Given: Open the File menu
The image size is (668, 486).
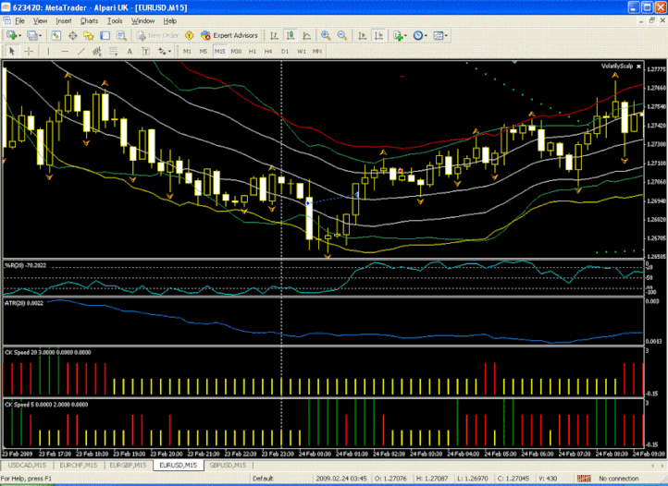Looking at the screenshot, I should [x=19, y=21].
